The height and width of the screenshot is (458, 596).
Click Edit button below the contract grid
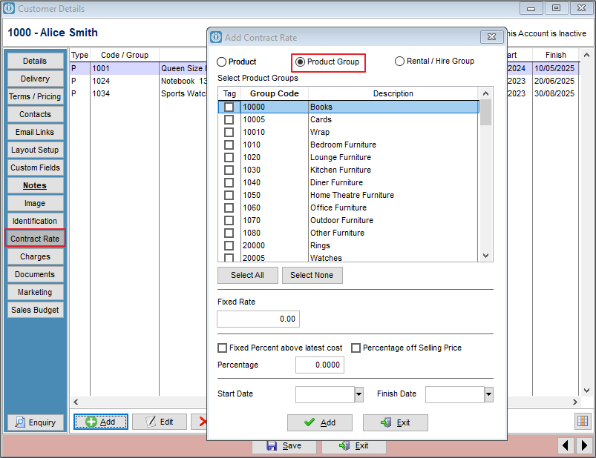(x=160, y=422)
